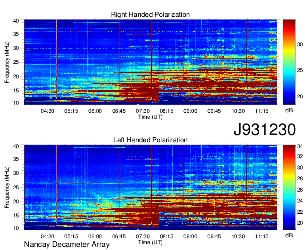Click 40 MHz tick on Right Handed frequency axis
The image size is (308, 250).
pyautogui.click(x=16, y=21)
